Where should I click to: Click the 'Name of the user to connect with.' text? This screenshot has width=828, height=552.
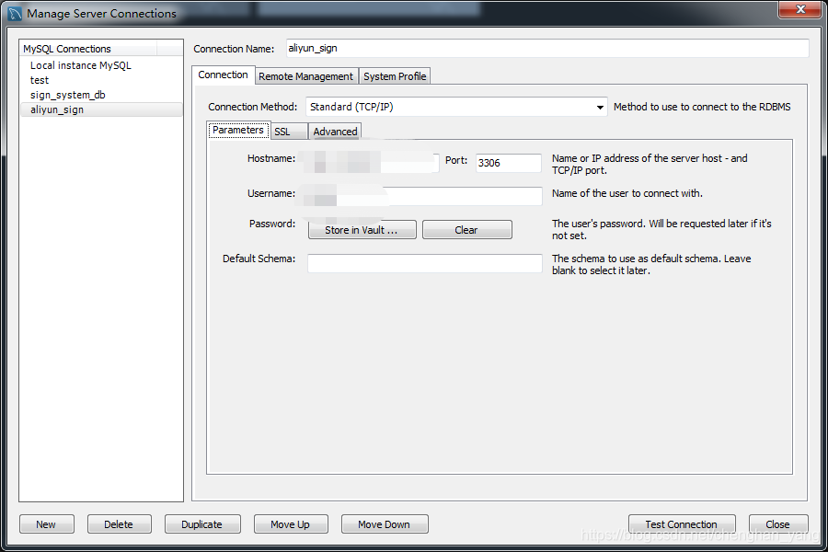627,193
